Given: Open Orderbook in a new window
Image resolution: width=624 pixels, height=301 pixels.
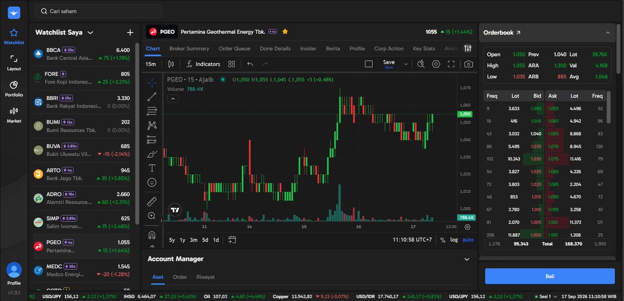Looking at the screenshot, I should [518, 33].
